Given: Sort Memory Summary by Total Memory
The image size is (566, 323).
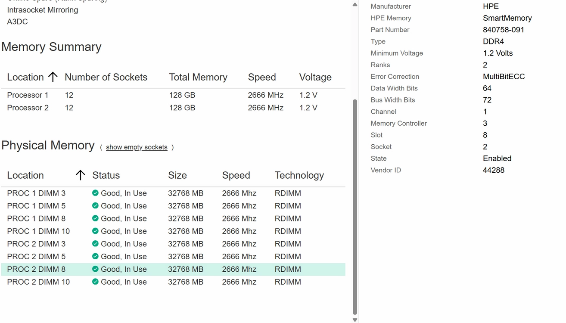Looking at the screenshot, I should 198,77.
